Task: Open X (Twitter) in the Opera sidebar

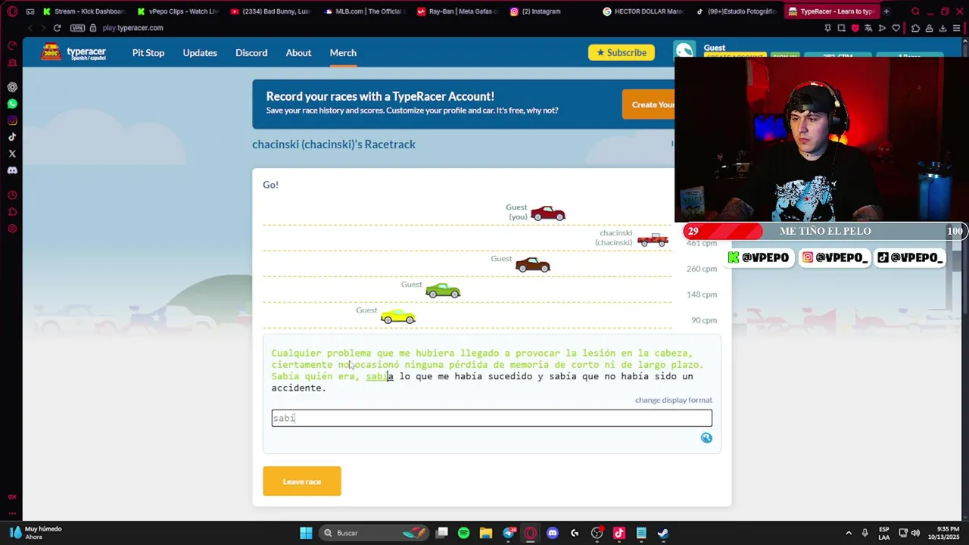Action: coord(12,154)
